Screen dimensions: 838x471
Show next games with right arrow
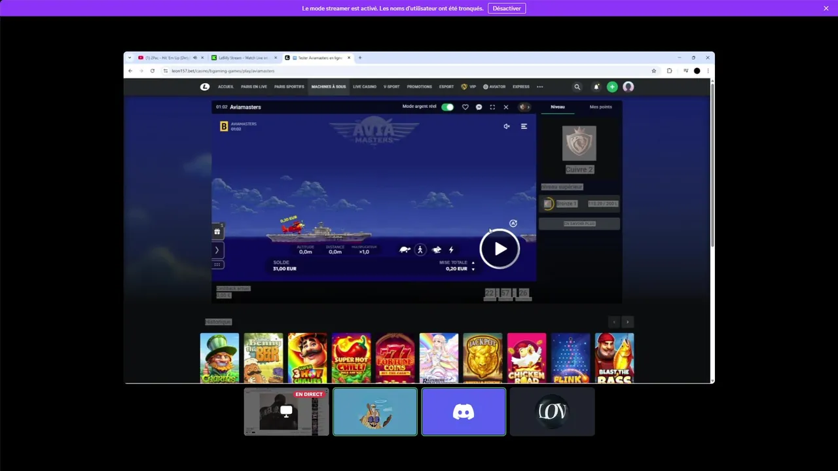click(x=627, y=322)
